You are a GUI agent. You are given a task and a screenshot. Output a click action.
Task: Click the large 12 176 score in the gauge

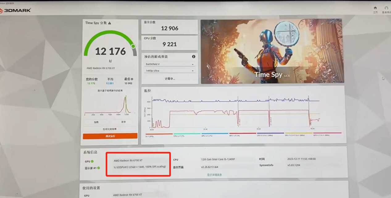110,51
